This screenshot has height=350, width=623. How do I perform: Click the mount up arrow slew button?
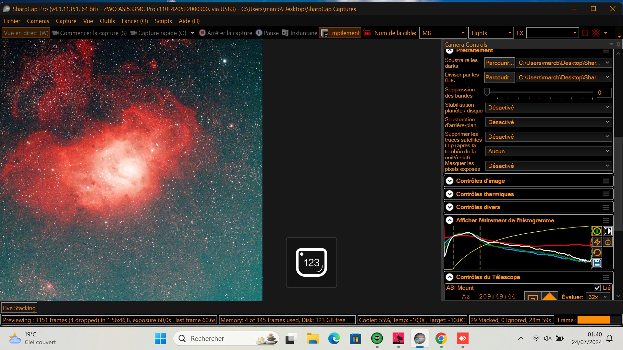549,296
